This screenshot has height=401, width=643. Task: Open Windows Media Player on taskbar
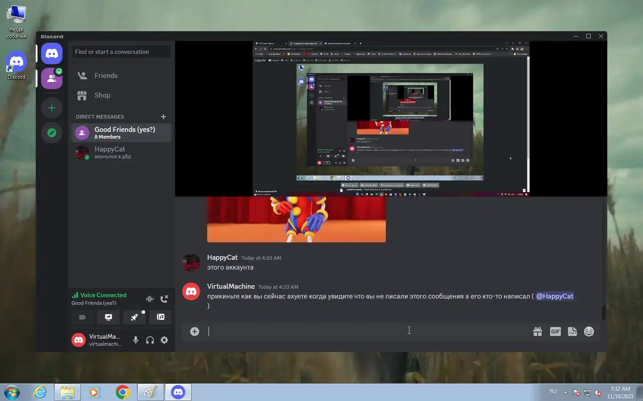point(94,393)
